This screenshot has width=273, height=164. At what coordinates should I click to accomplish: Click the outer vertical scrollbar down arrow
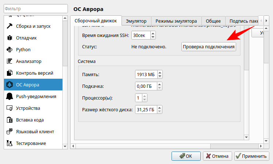(266, 141)
